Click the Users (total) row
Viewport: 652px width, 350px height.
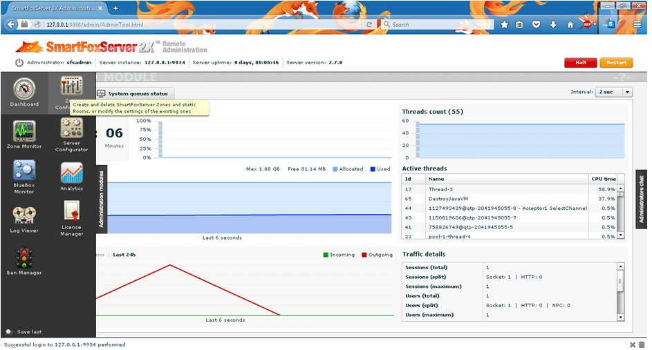510,296
